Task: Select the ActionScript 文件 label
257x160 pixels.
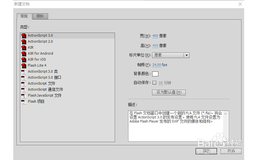Action: (41, 84)
